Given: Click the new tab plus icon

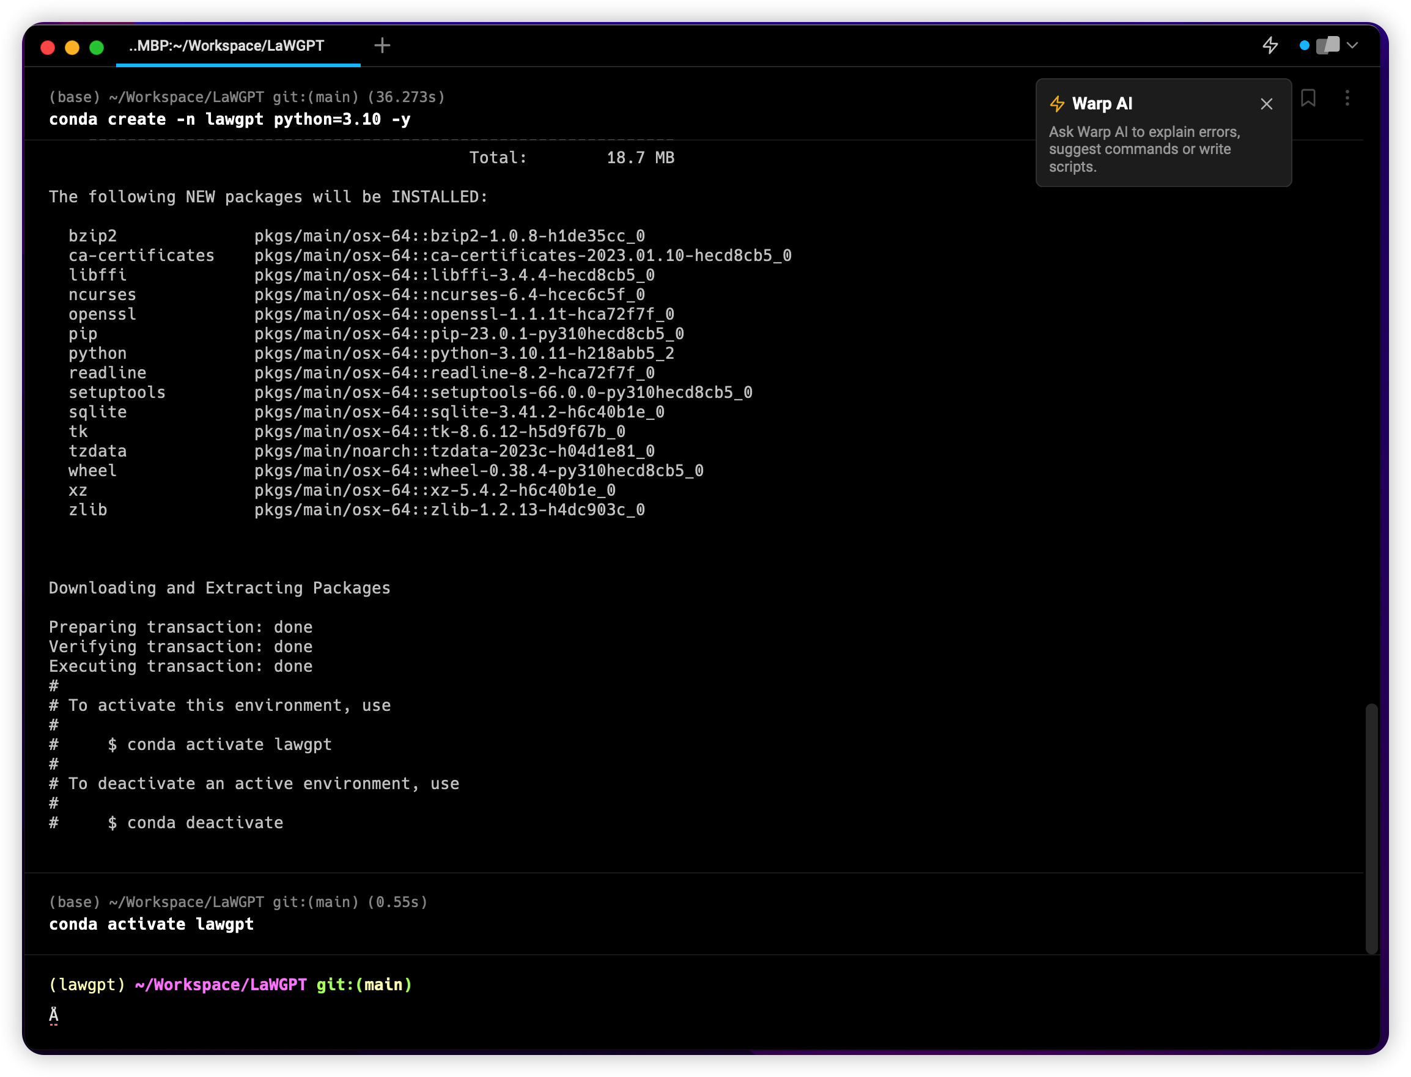Looking at the screenshot, I should [x=382, y=45].
